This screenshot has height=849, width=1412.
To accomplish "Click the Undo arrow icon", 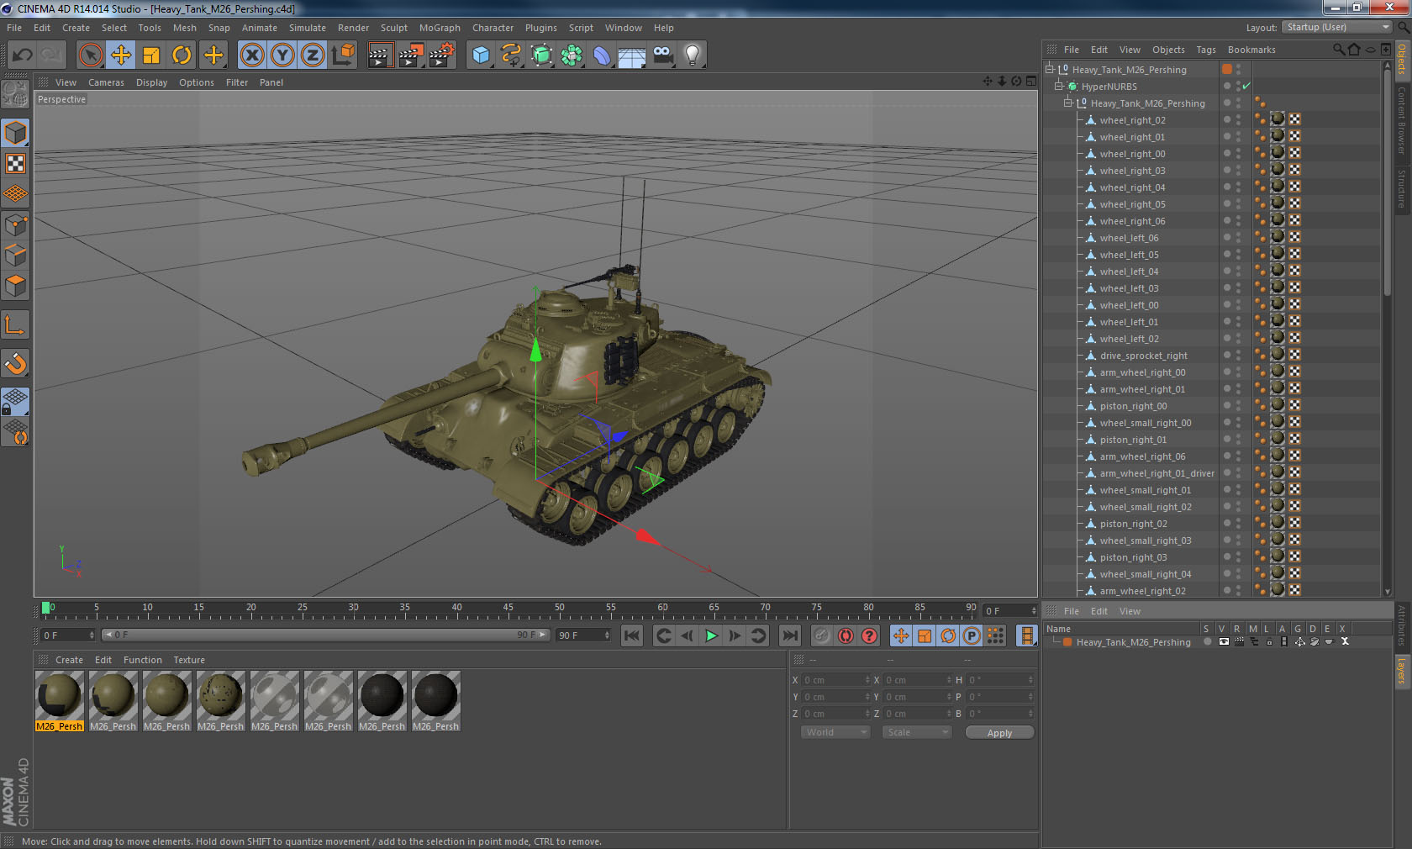I will point(23,55).
